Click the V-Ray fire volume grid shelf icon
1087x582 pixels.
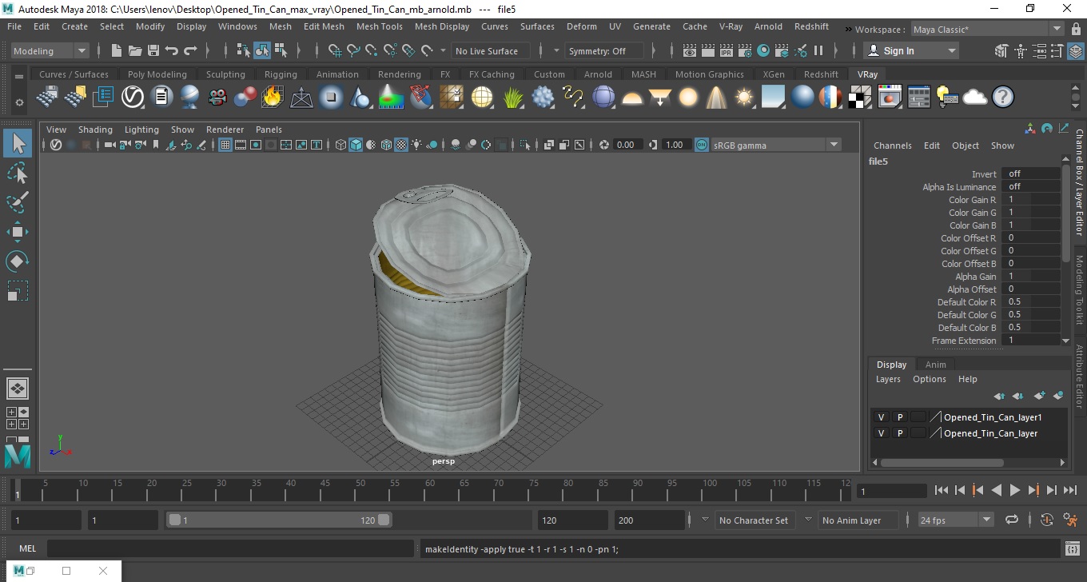273,98
